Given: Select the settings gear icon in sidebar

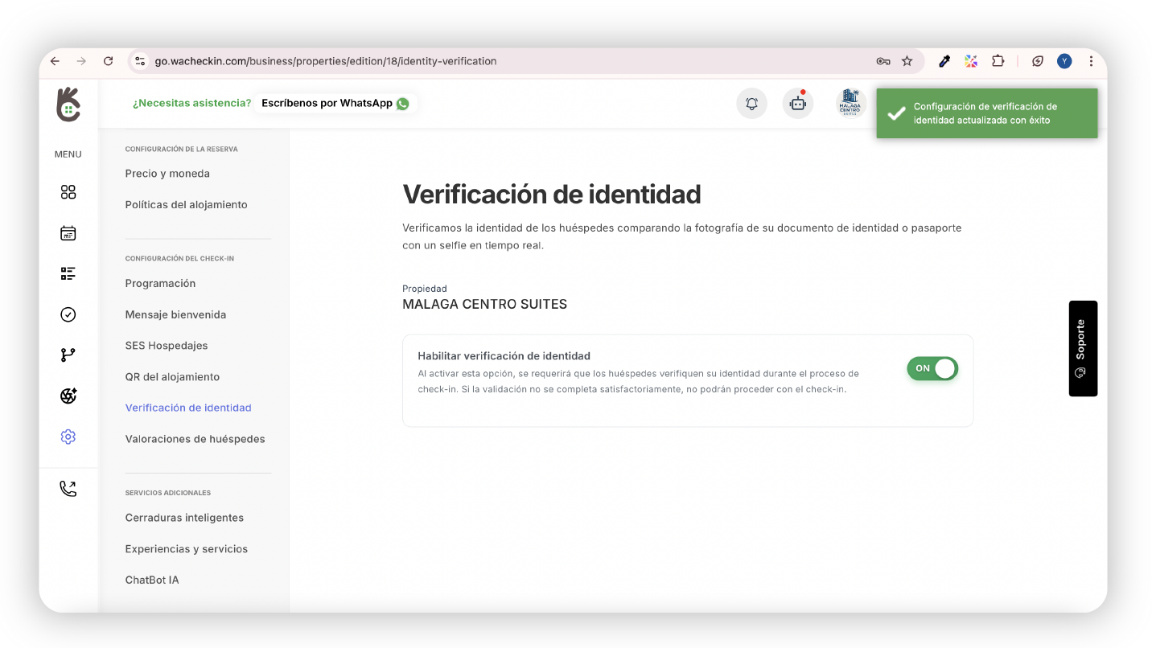Looking at the screenshot, I should tap(68, 437).
